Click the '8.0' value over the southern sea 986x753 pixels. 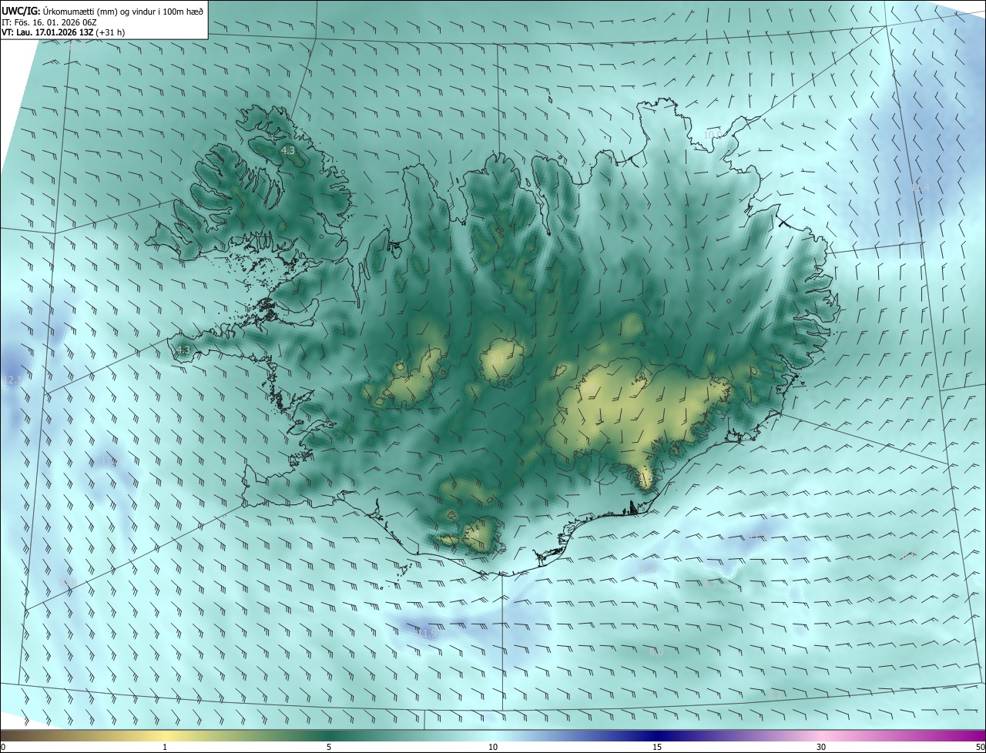tap(656, 651)
